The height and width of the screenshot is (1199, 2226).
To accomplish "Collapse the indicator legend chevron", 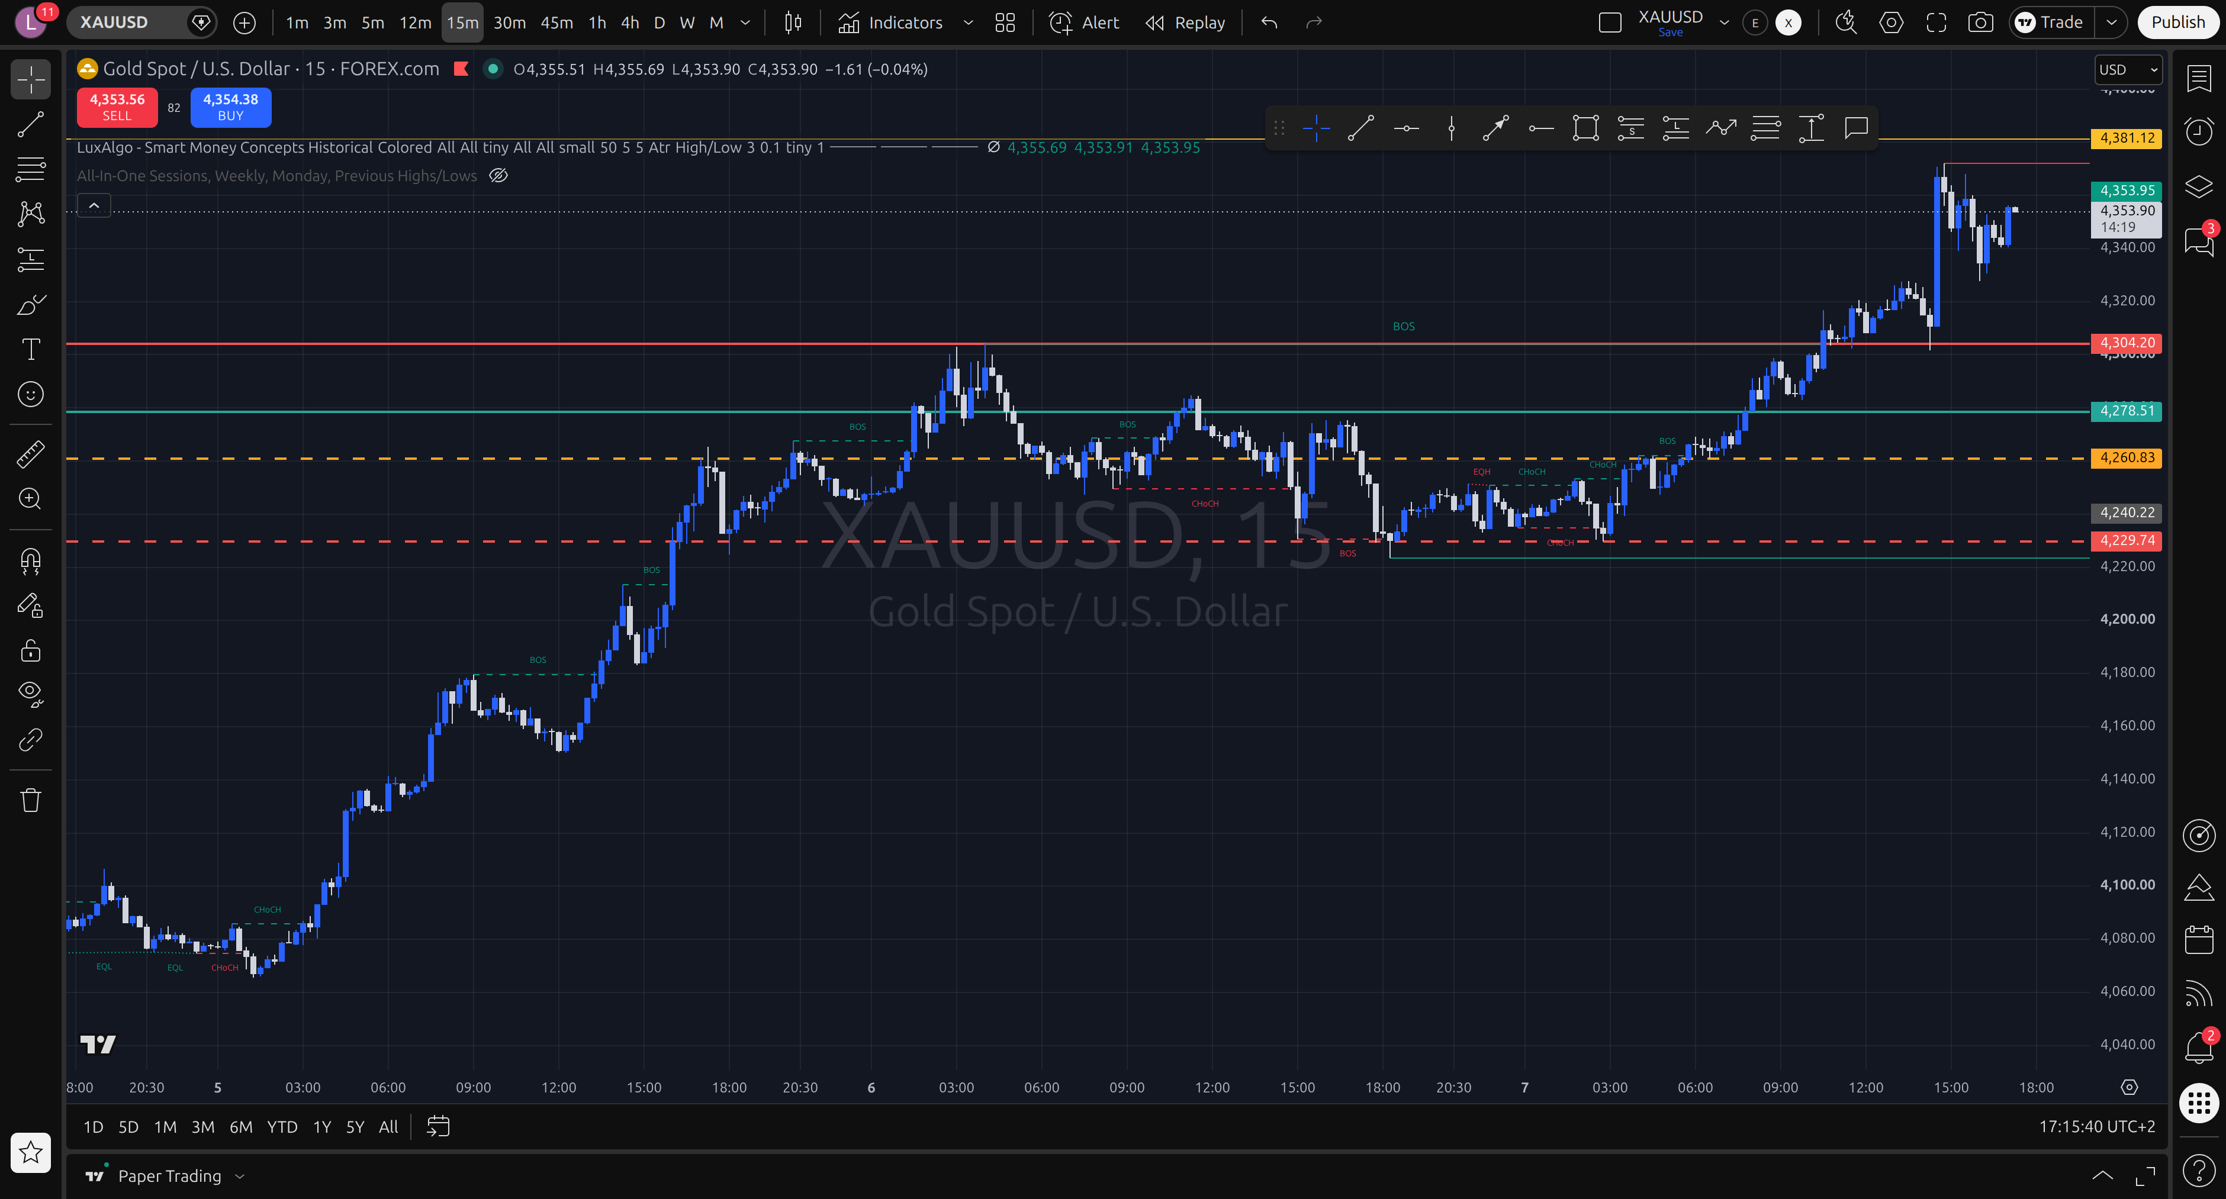I will pyautogui.click(x=94, y=205).
